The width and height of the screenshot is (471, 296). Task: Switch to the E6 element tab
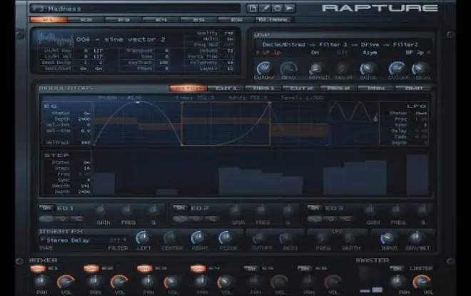(236, 20)
